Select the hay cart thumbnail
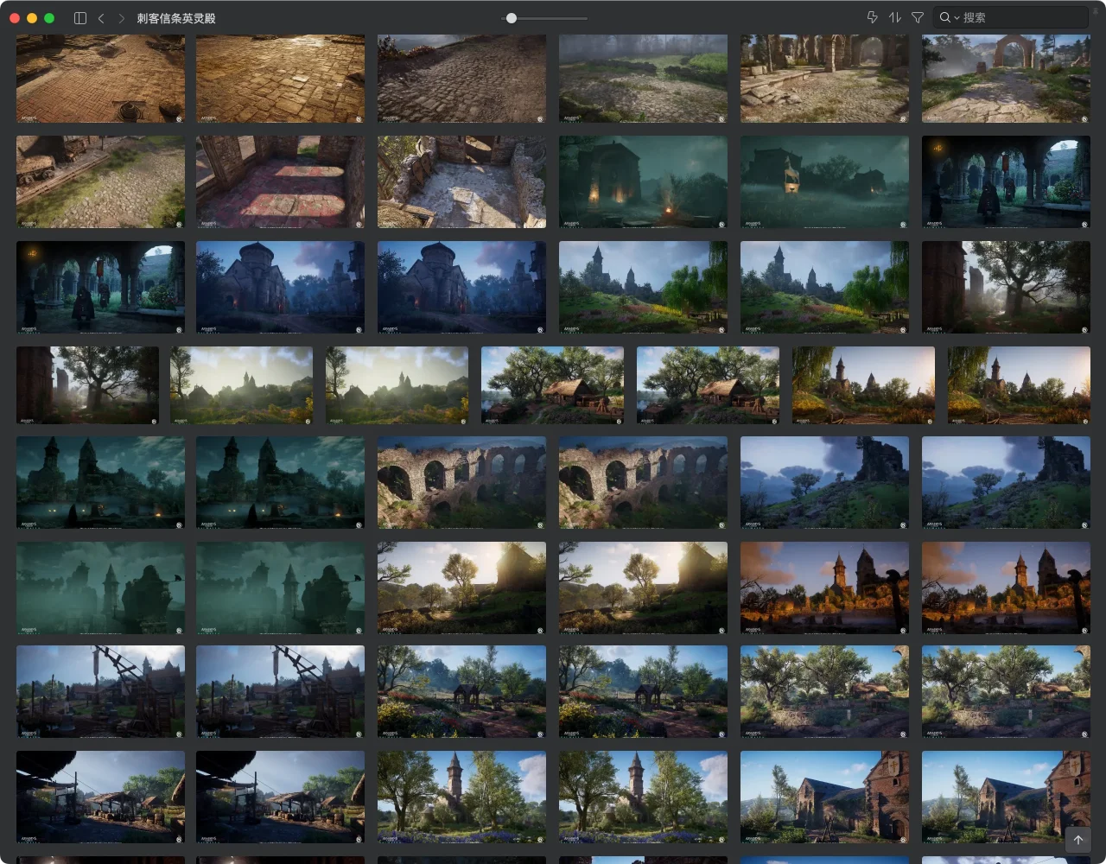This screenshot has width=1106, height=864. pyautogui.click(x=100, y=181)
